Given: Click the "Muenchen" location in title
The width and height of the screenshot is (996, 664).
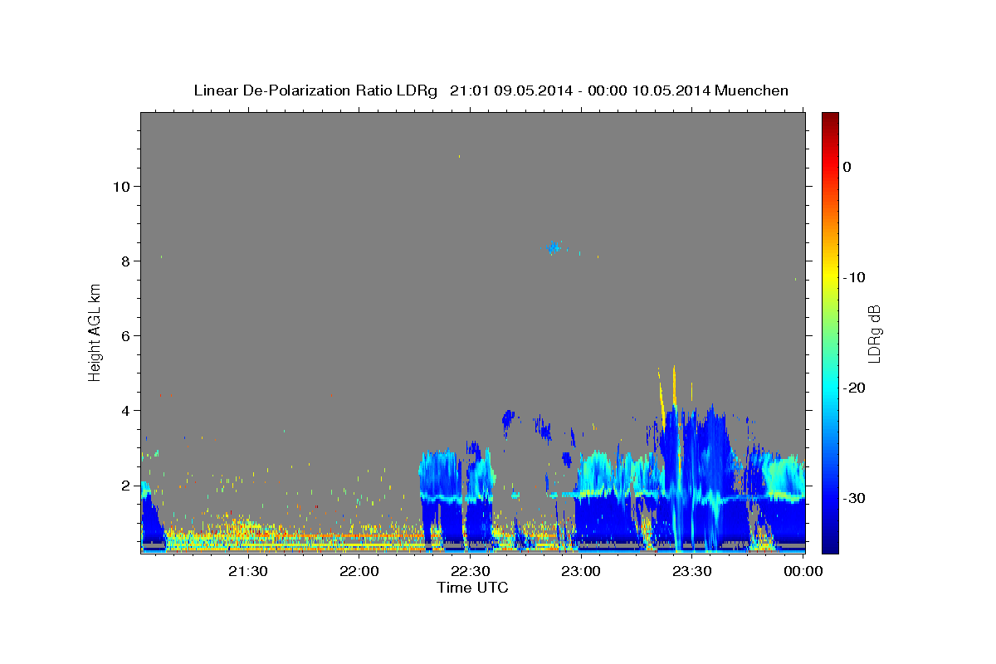Looking at the screenshot, I should tap(754, 90).
